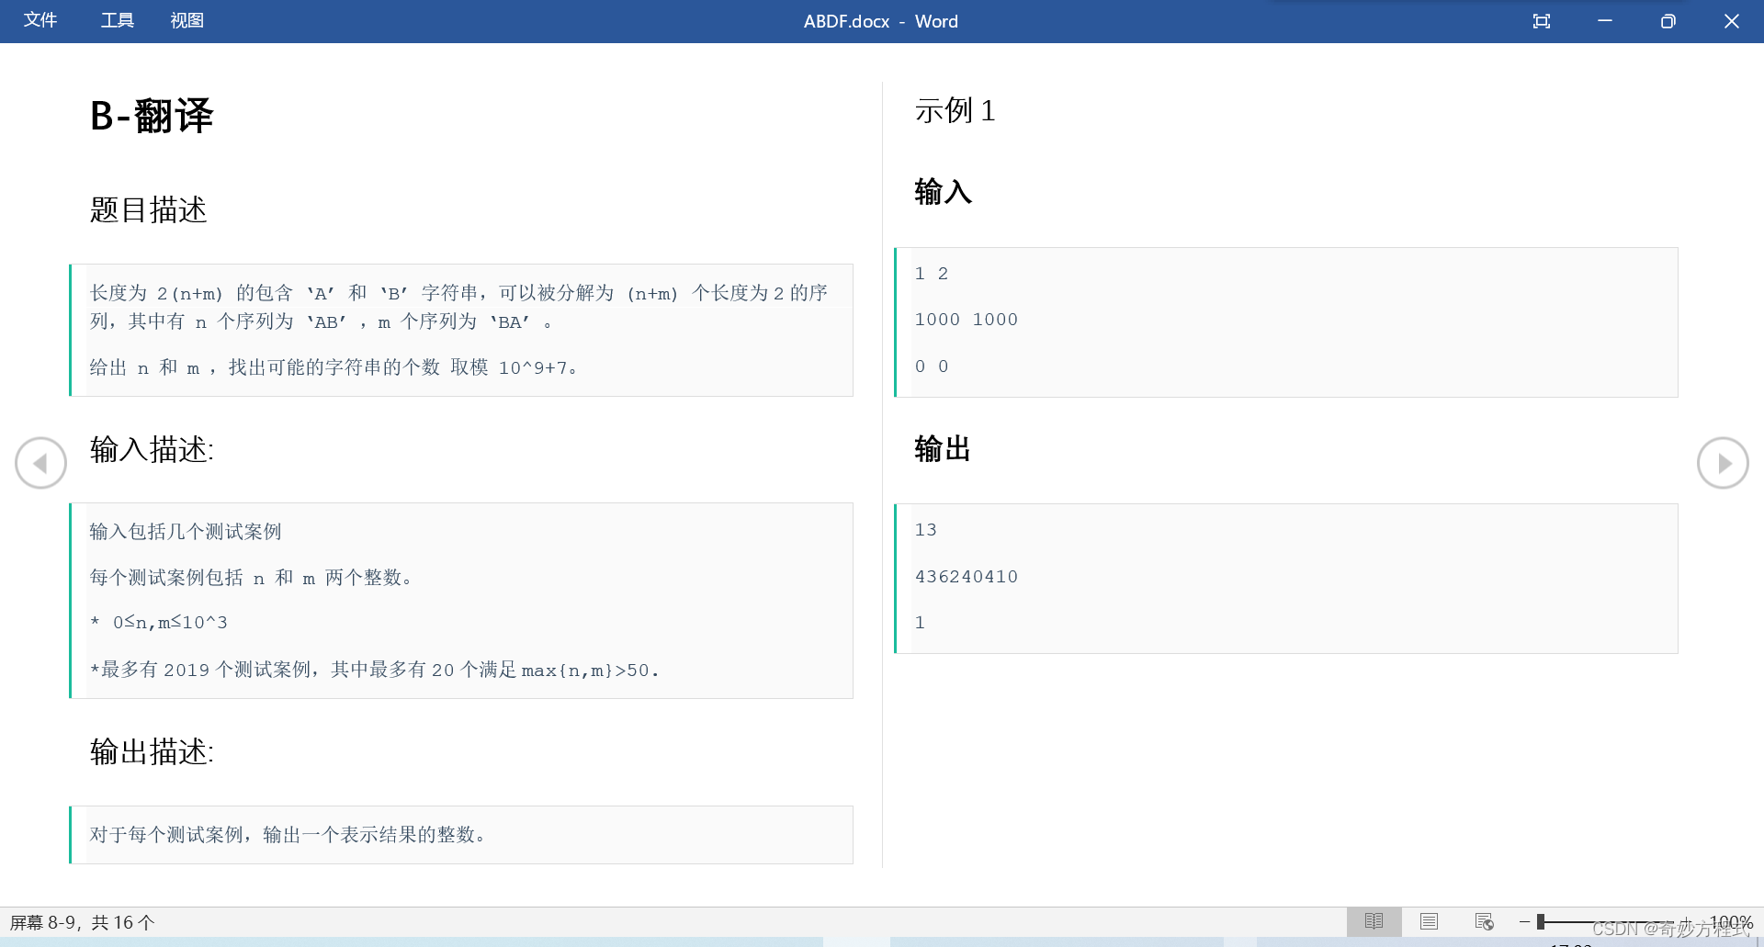Viewport: 1764px width, 947px height.
Task: Click the B-翻译 title heading
Action: click(152, 116)
